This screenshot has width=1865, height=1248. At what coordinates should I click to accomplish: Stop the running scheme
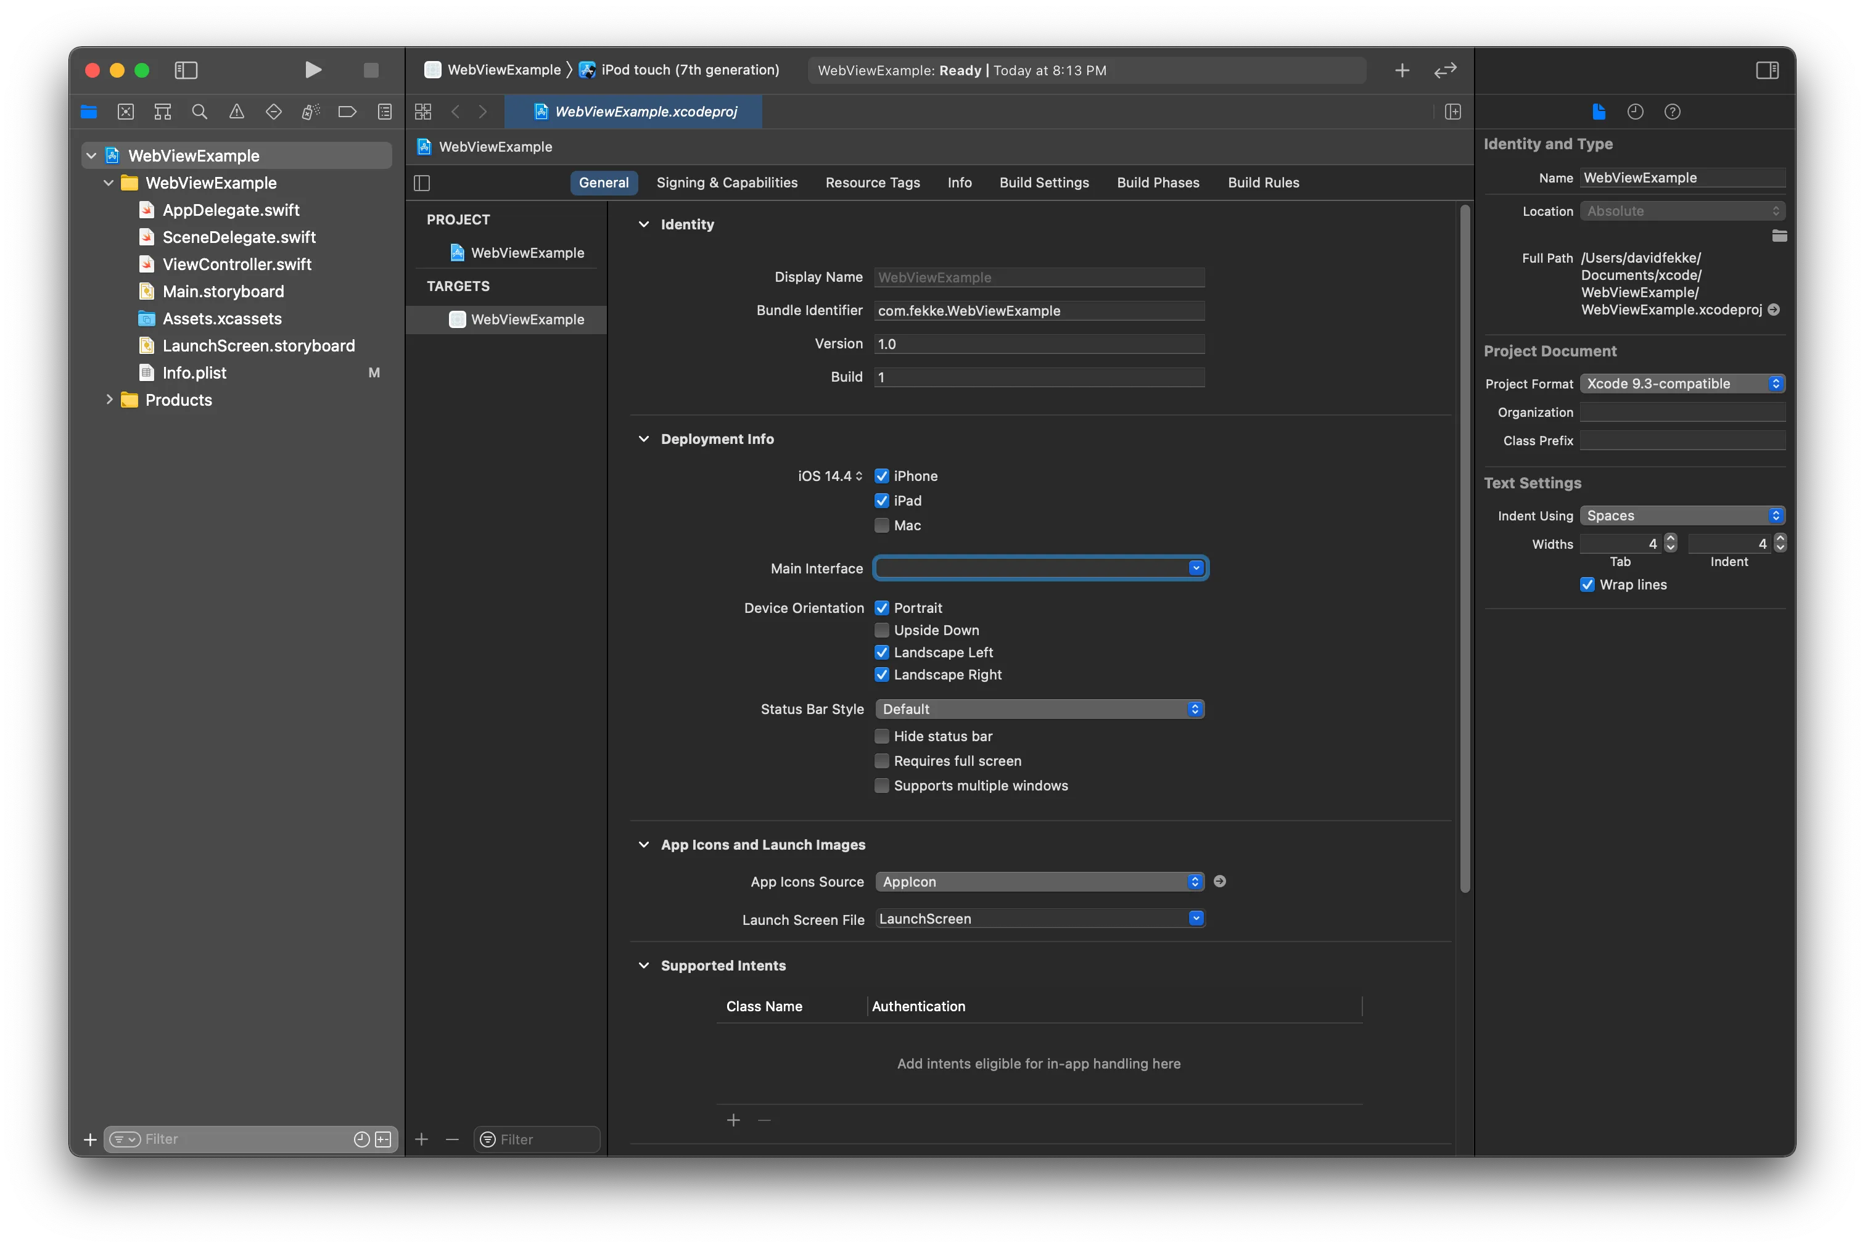tap(371, 70)
